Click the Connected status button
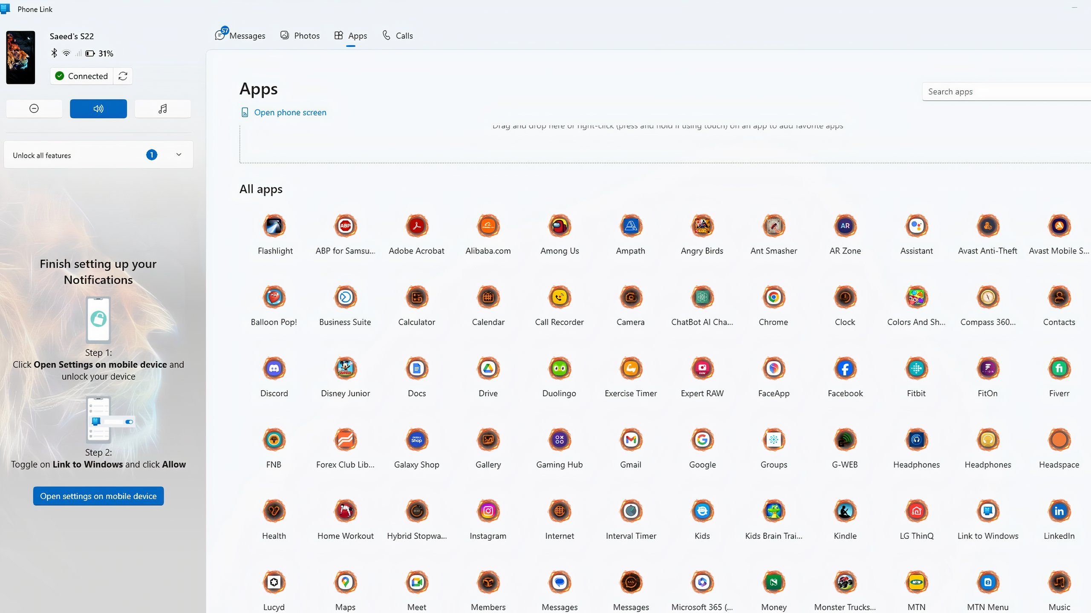Screen dimensions: 1091x613 (82, 76)
